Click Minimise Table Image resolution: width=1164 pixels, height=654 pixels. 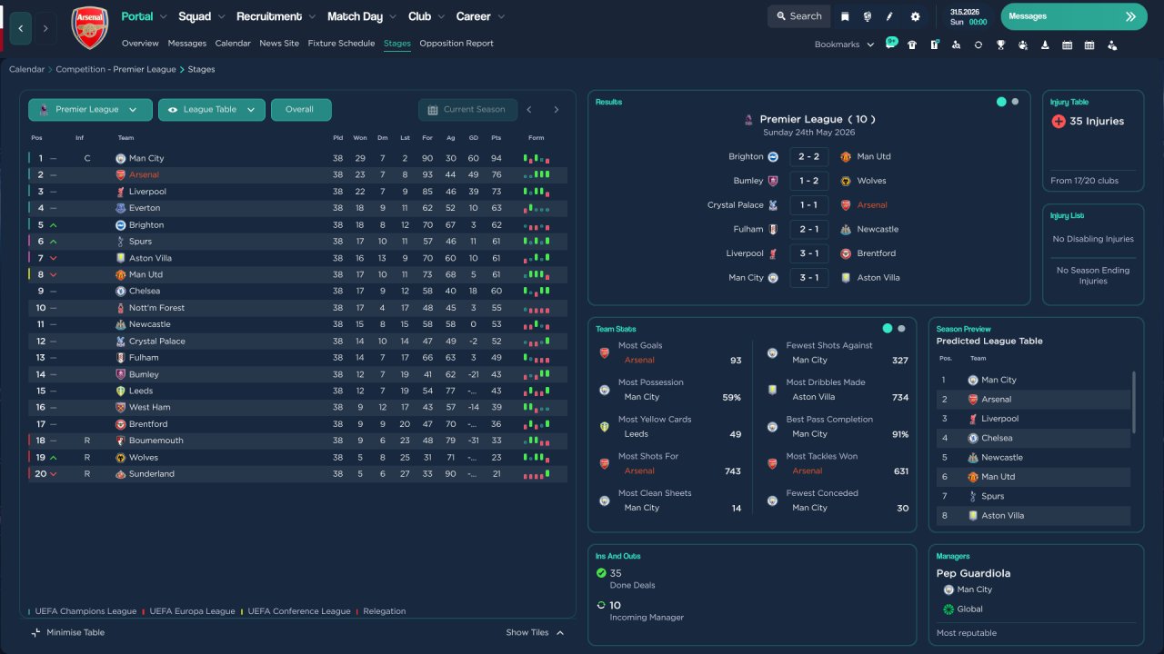point(68,632)
